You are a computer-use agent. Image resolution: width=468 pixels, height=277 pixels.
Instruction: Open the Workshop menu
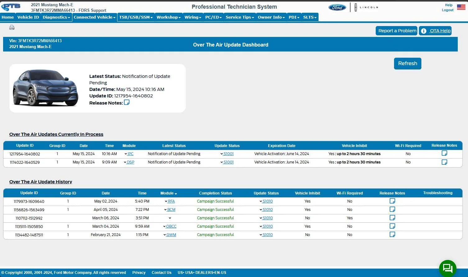click(168, 17)
